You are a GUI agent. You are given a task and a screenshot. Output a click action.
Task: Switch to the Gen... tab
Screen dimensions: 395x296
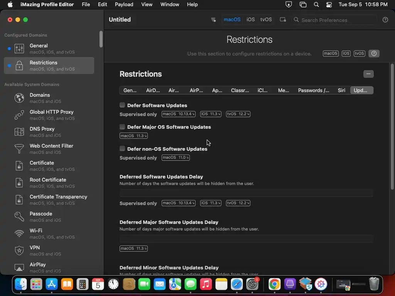pos(130,90)
